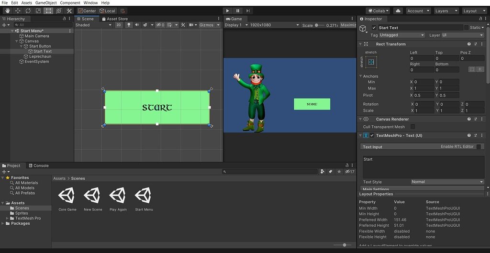
Task: Switch to the Console tab
Action: (38, 165)
